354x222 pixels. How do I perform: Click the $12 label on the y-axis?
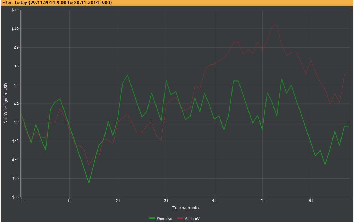coord(15,10)
